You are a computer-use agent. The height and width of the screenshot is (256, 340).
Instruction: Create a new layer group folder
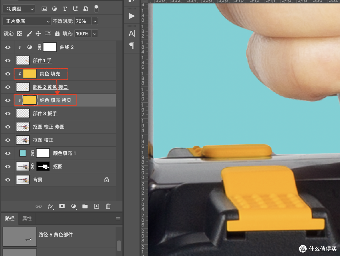tap(85, 206)
